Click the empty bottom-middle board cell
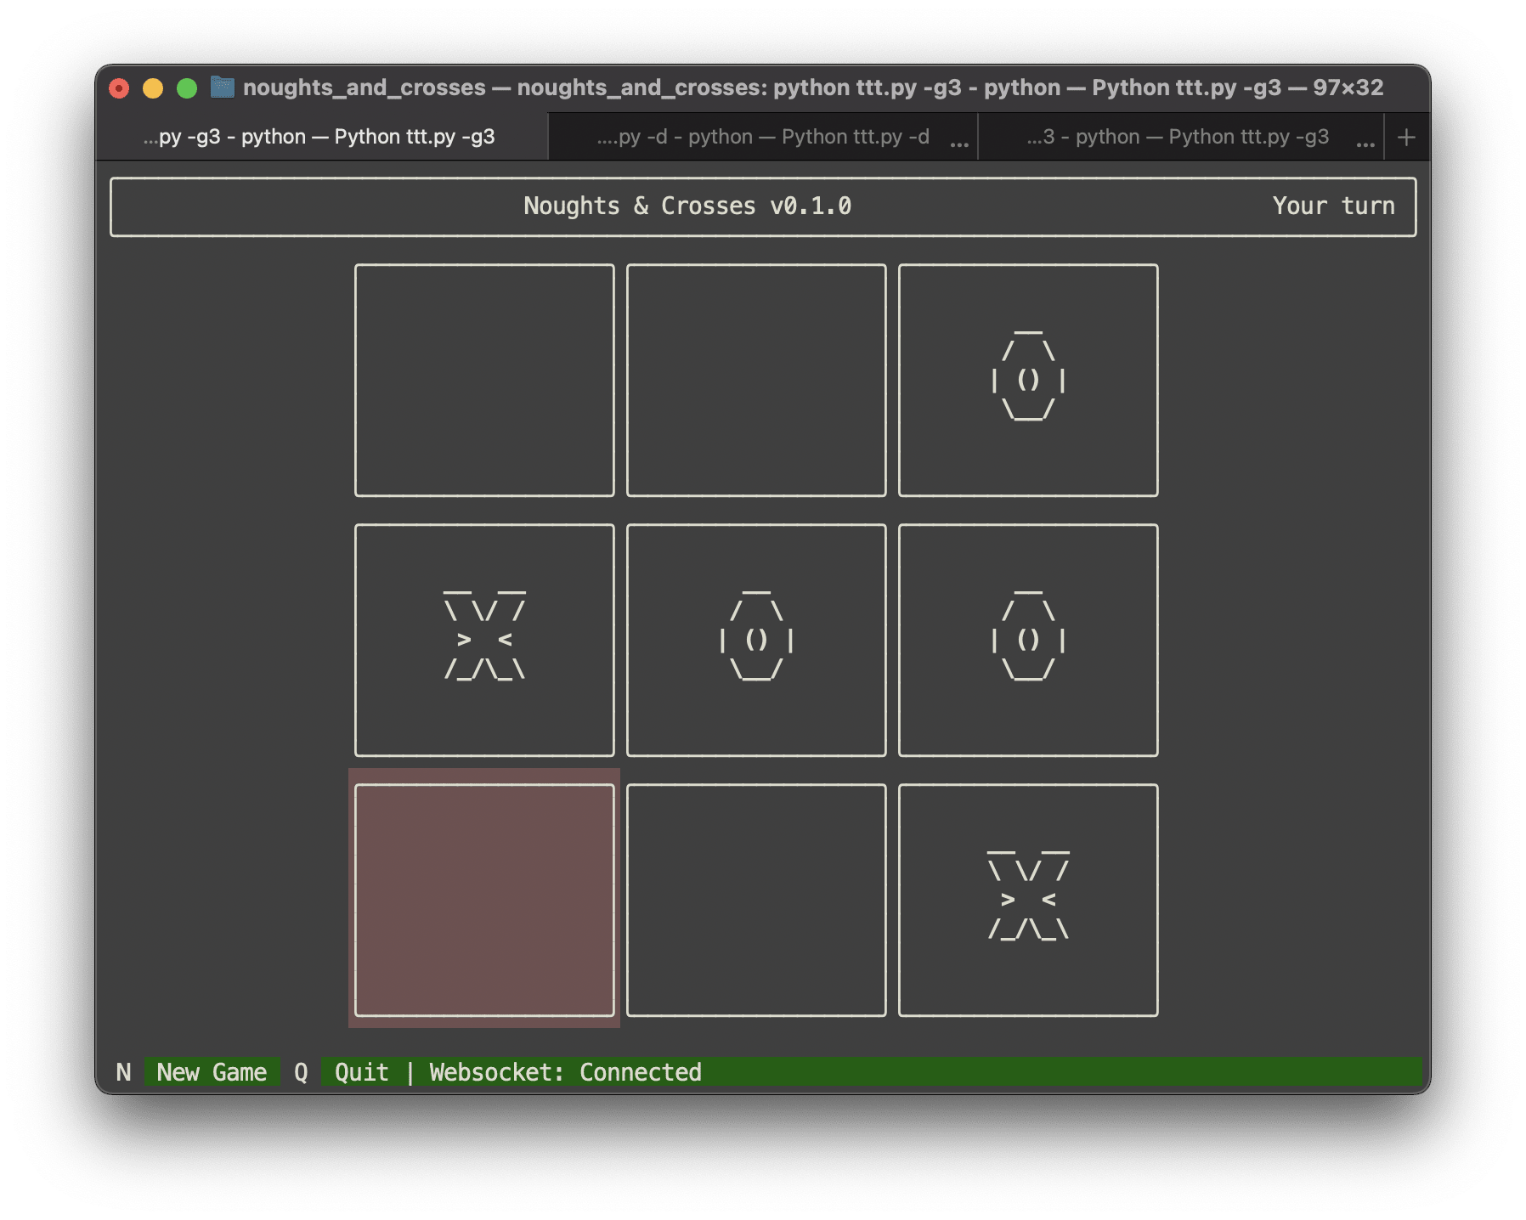 756,899
